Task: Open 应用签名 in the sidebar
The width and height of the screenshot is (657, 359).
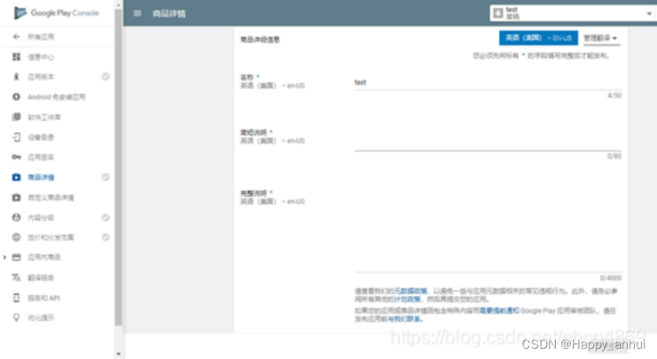Action: 41,157
